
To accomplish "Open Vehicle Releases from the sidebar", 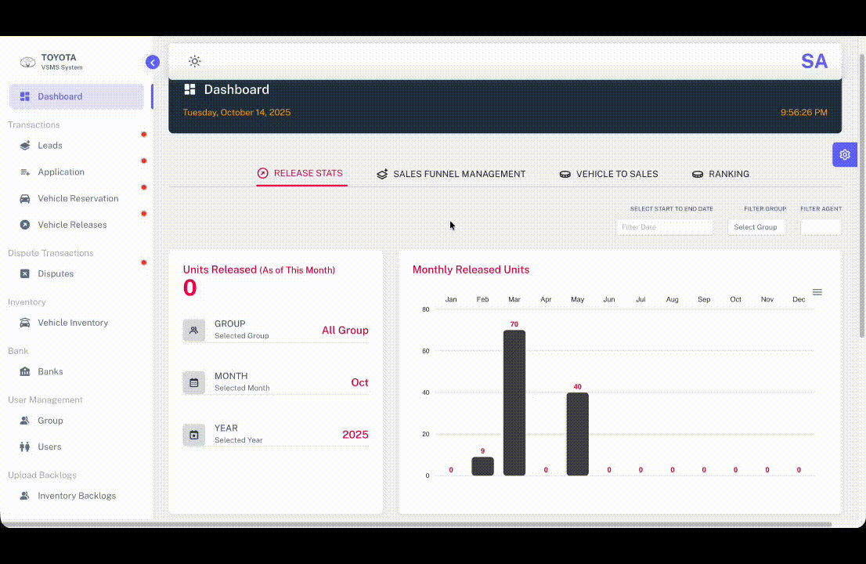I will tap(26, 225).
